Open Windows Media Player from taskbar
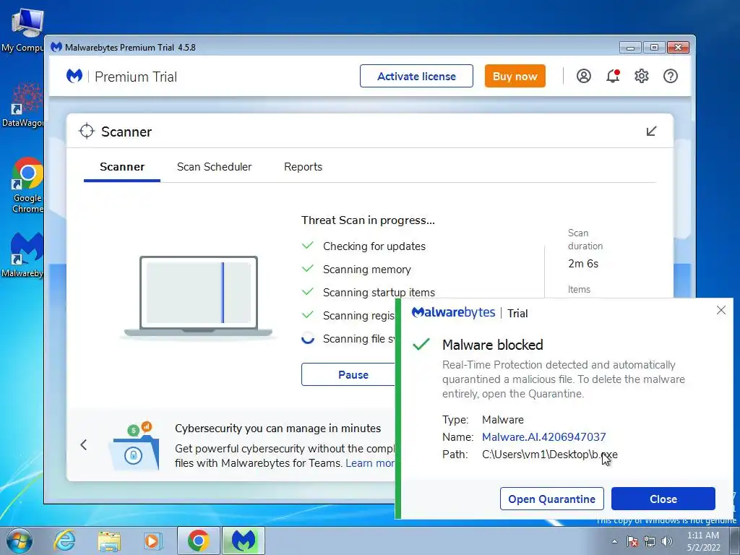Viewport: 740px width, 555px height. [x=152, y=541]
